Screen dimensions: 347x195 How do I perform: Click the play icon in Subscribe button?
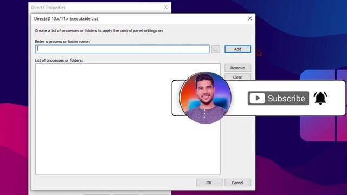tap(257, 98)
